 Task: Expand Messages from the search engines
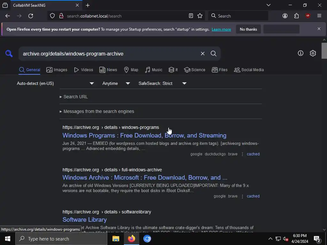pos(97,111)
